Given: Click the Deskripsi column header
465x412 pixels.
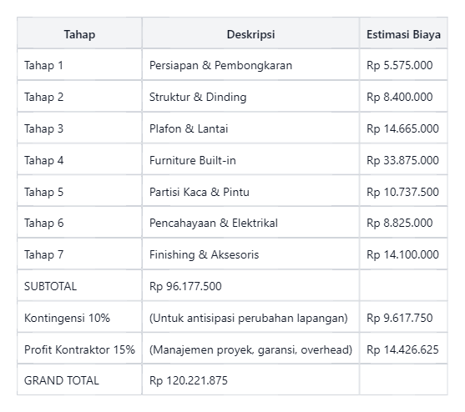Looking at the screenshot, I should (250, 33).
